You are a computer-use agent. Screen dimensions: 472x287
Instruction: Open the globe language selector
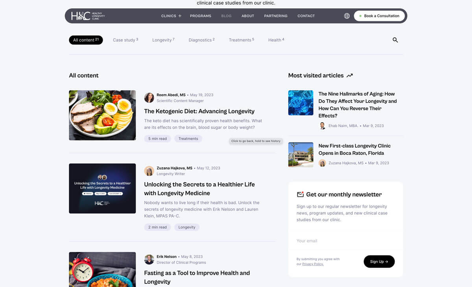(347, 16)
